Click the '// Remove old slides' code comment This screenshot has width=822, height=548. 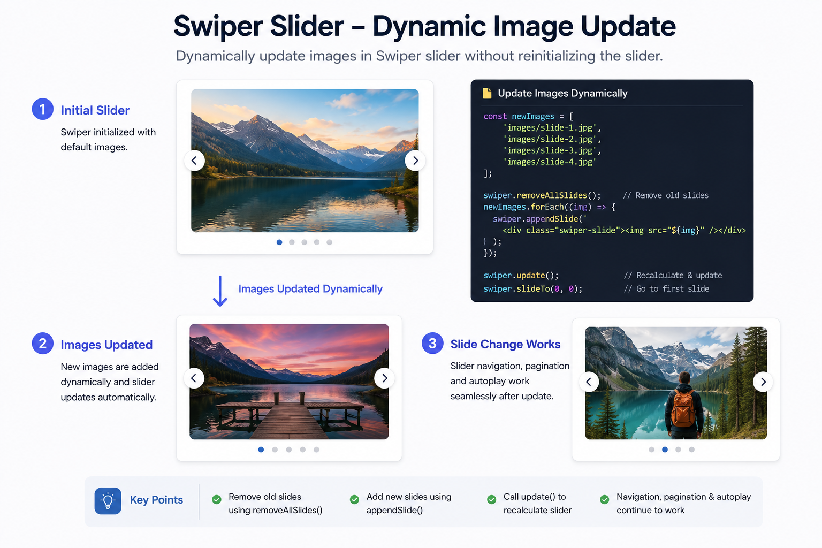[x=666, y=195]
